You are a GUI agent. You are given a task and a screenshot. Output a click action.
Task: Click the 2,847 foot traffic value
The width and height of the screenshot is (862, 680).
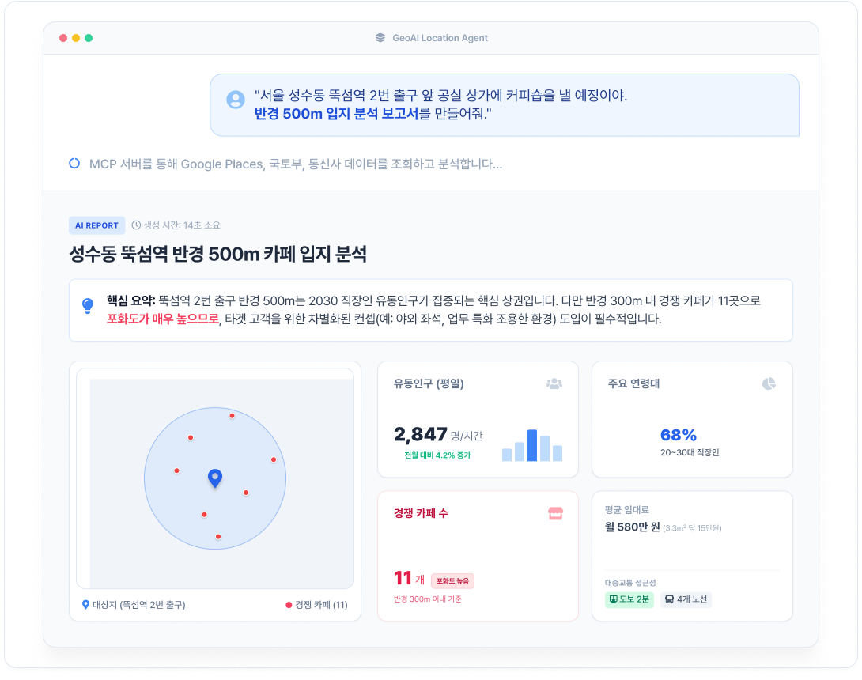click(421, 434)
